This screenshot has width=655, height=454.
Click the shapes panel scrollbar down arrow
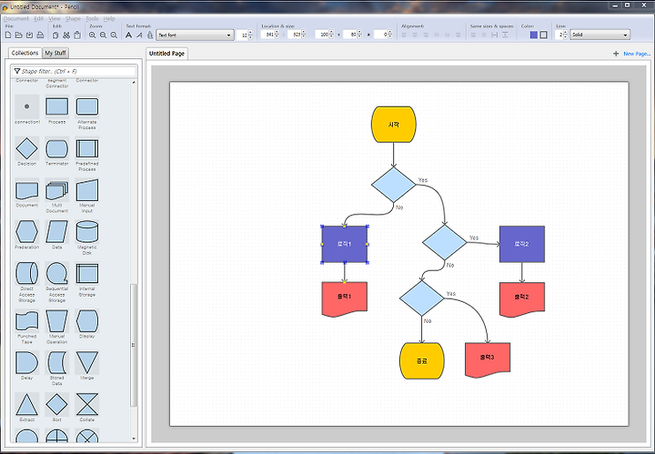[x=134, y=439]
